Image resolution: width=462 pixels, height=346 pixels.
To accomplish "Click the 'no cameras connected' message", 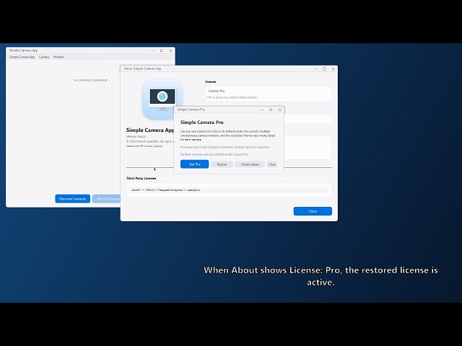I will point(90,80).
